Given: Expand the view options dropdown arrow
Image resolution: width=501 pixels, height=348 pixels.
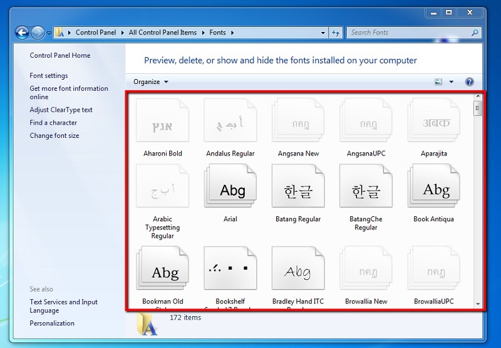Looking at the screenshot, I should (451, 82).
